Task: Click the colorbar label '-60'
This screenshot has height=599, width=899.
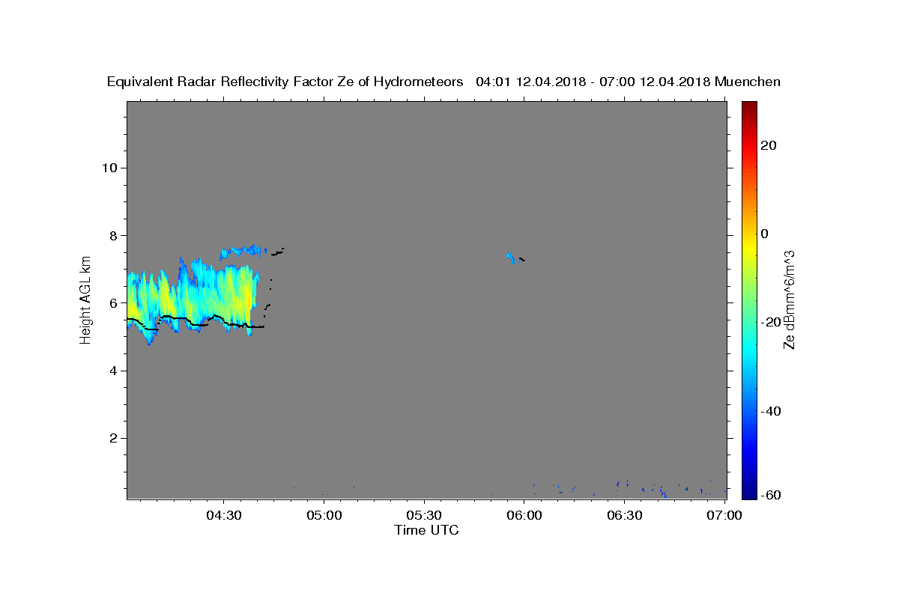Action: (771, 495)
